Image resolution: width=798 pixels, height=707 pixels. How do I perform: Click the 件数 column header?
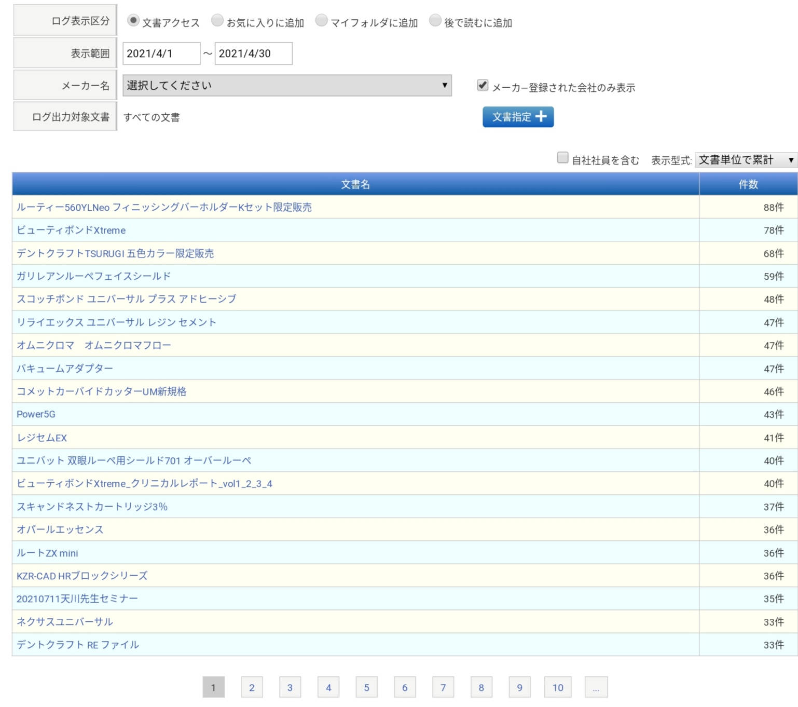[x=748, y=184]
